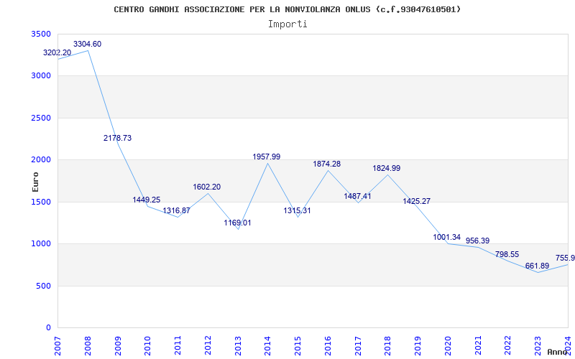
Task: Click the x-axis year 2021
Action: [x=478, y=345]
